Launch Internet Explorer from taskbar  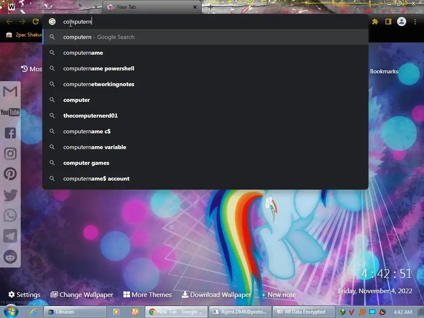pyautogui.click(x=33, y=312)
